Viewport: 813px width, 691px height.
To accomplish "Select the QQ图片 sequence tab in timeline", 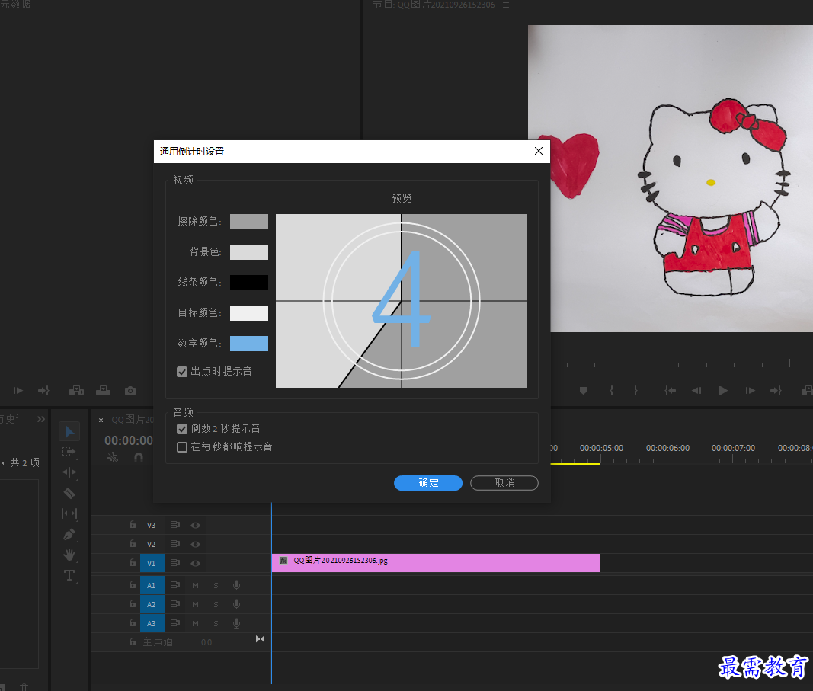I will point(133,419).
